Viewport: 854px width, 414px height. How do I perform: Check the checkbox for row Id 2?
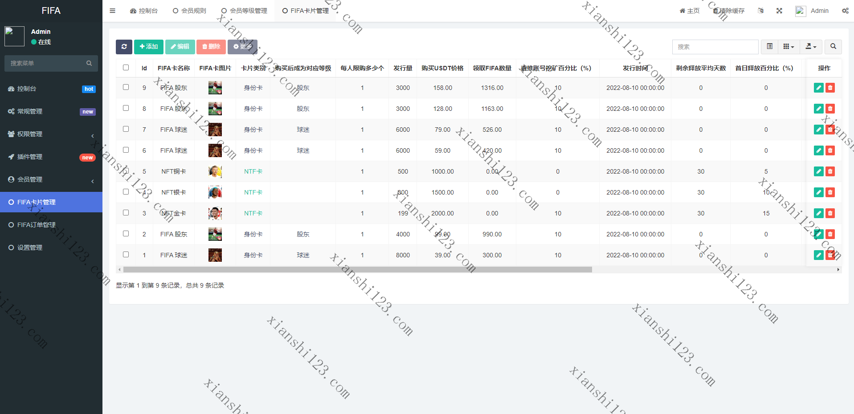pyautogui.click(x=126, y=234)
